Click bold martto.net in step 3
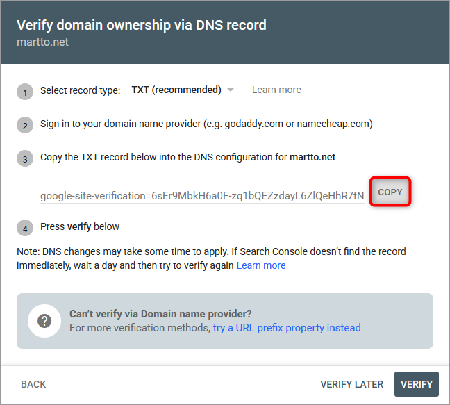The width and height of the screenshot is (450, 405). coord(312,157)
